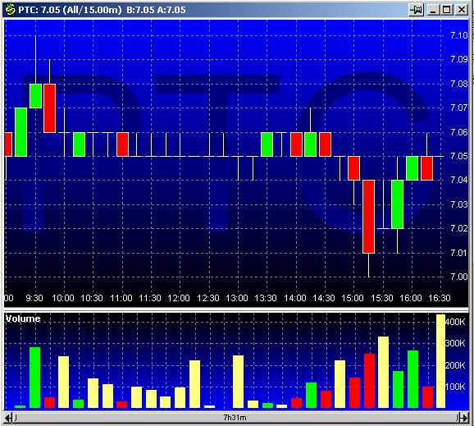
Task: Click the 9:30 time axis label
Action: pyautogui.click(x=34, y=298)
